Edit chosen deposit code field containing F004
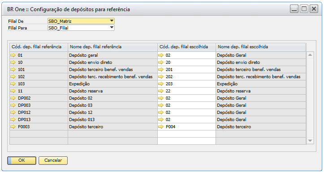Image resolution: width=324 pixels, height=172 pixels. (x=186, y=127)
